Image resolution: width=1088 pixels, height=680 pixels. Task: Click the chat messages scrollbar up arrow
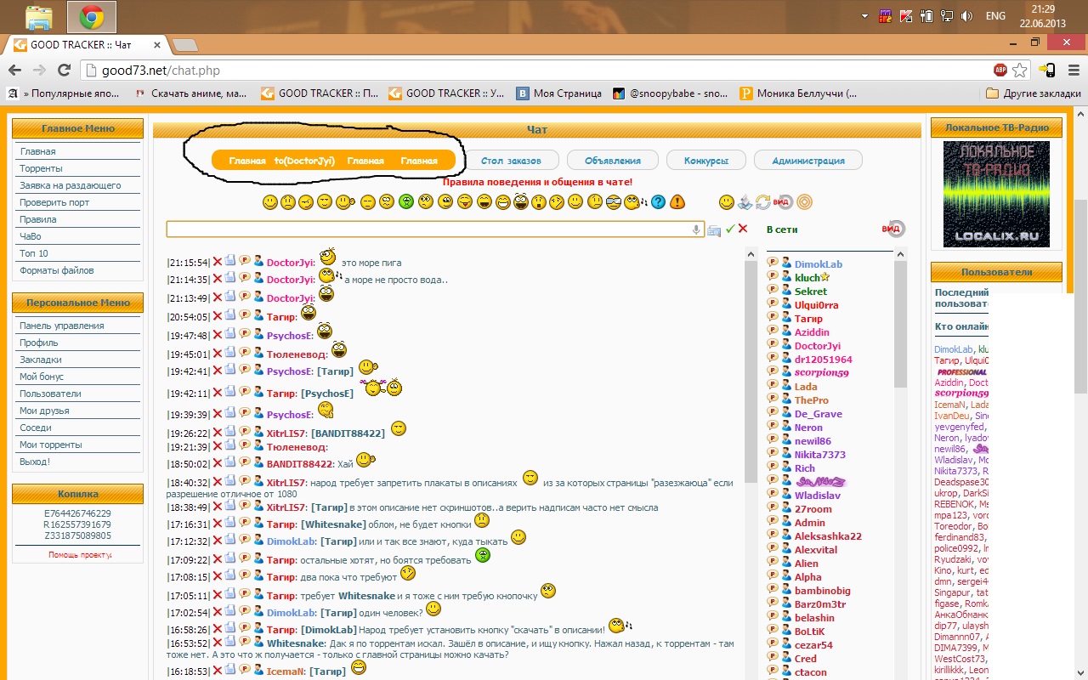pyautogui.click(x=751, y=254)
